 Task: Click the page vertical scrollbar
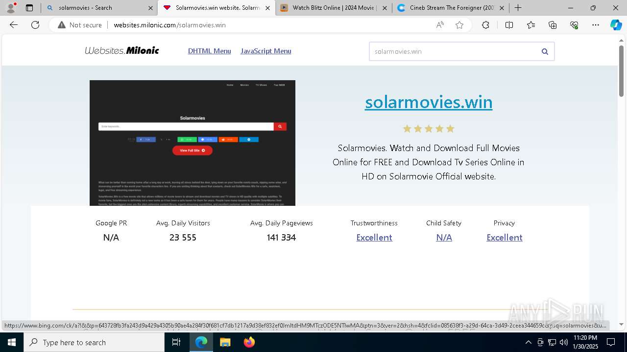pos(622,71)
